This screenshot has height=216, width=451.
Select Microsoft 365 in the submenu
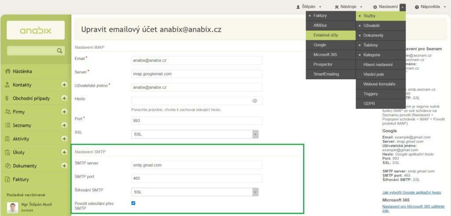[331, 54]
